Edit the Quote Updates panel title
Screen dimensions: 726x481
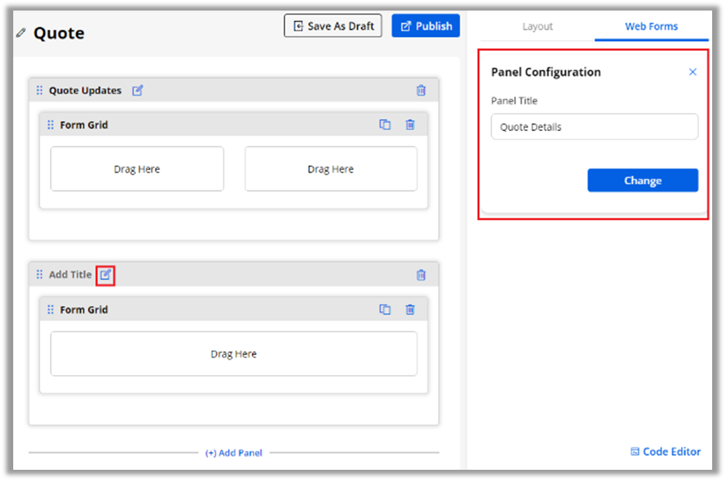pyautogui.click(x=137, y=91)
